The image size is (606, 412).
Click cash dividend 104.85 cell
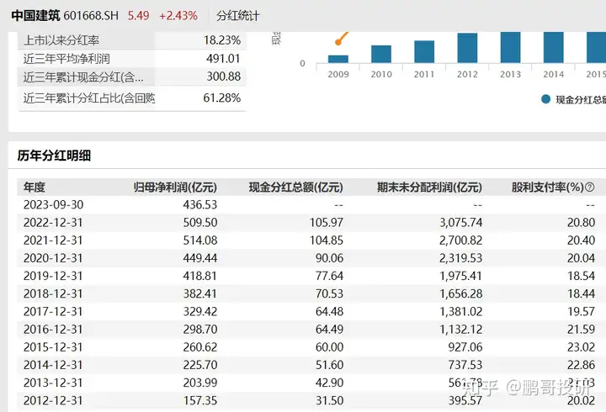327,240
